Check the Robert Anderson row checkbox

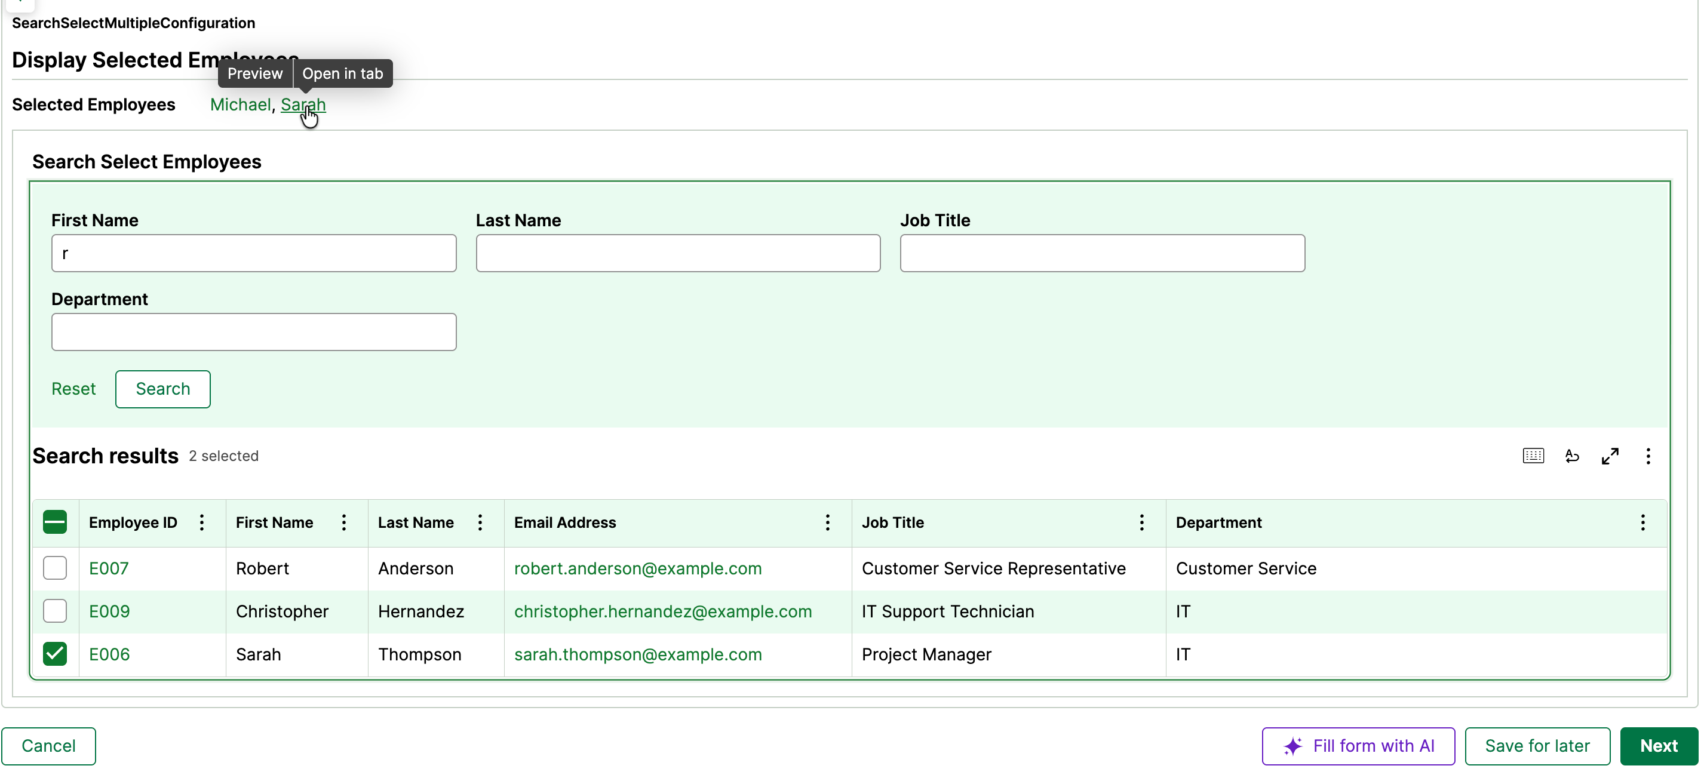click(x=55, y=568)
